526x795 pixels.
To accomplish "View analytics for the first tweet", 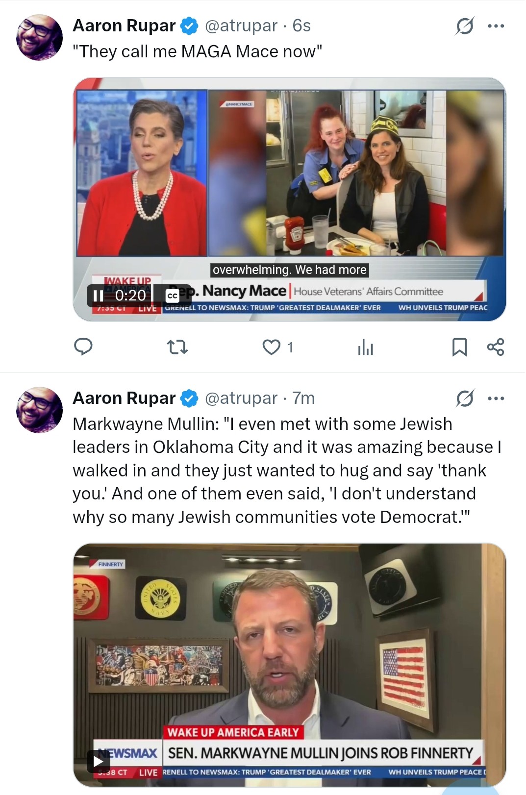I will [x=366, y=348].
